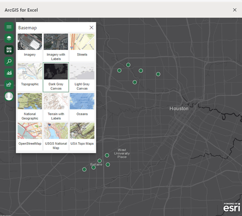Toggle the Basemap gallery icon

click(9, 50)
